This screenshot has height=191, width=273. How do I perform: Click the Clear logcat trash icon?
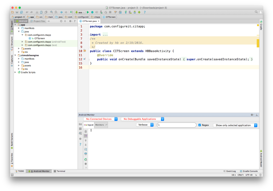click(86, 131)
